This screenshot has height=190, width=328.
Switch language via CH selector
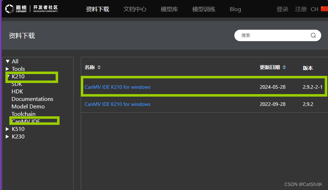tap(314, 9)
